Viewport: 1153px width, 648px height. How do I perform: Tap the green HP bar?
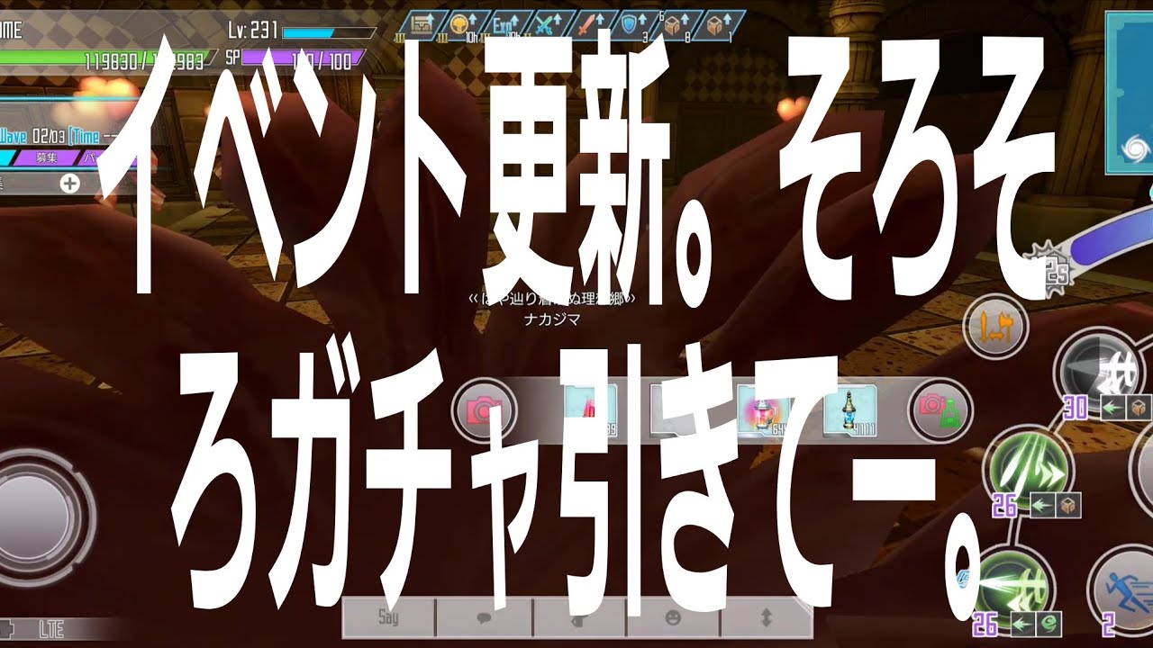(108, 61)
